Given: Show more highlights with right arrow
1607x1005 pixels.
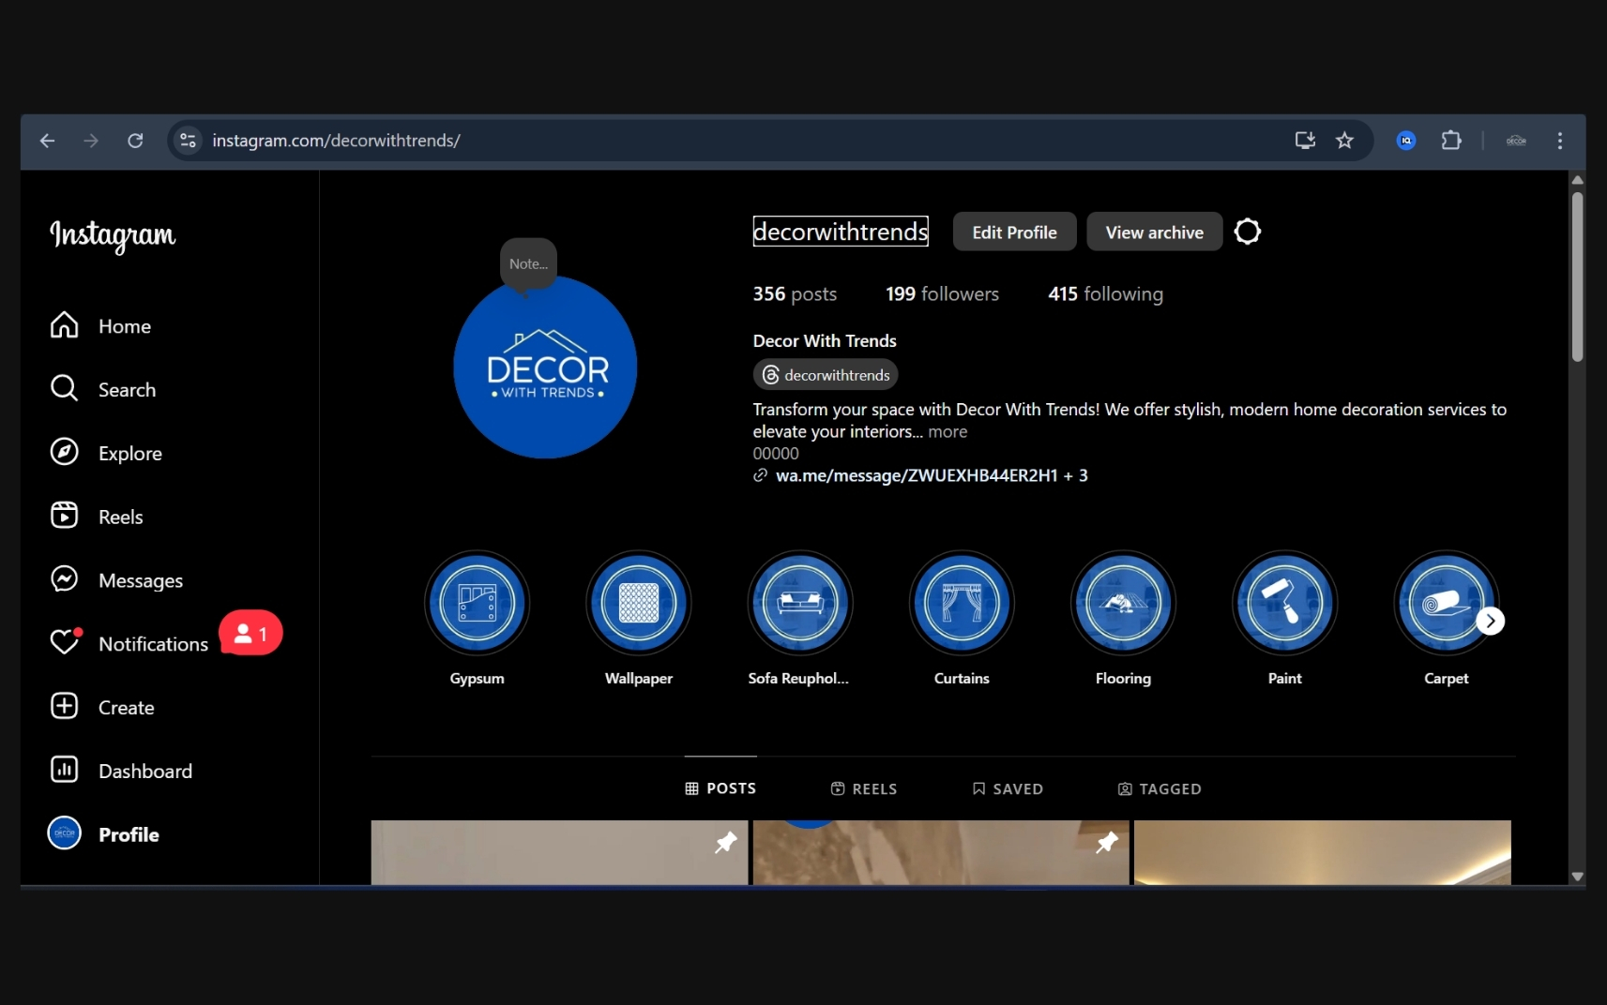Looking at the screenshot, I should [1490, 621].
